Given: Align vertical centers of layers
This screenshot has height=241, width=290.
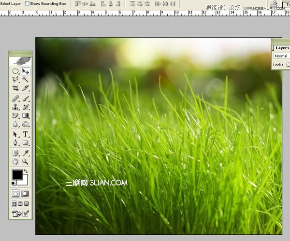Looking at the screenshot, I should pos(85,3).
